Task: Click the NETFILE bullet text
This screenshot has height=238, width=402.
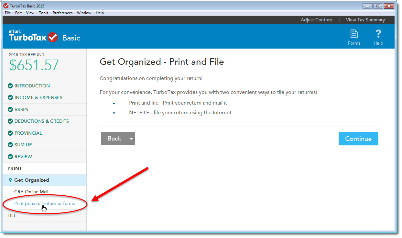Action: [181, 113]
